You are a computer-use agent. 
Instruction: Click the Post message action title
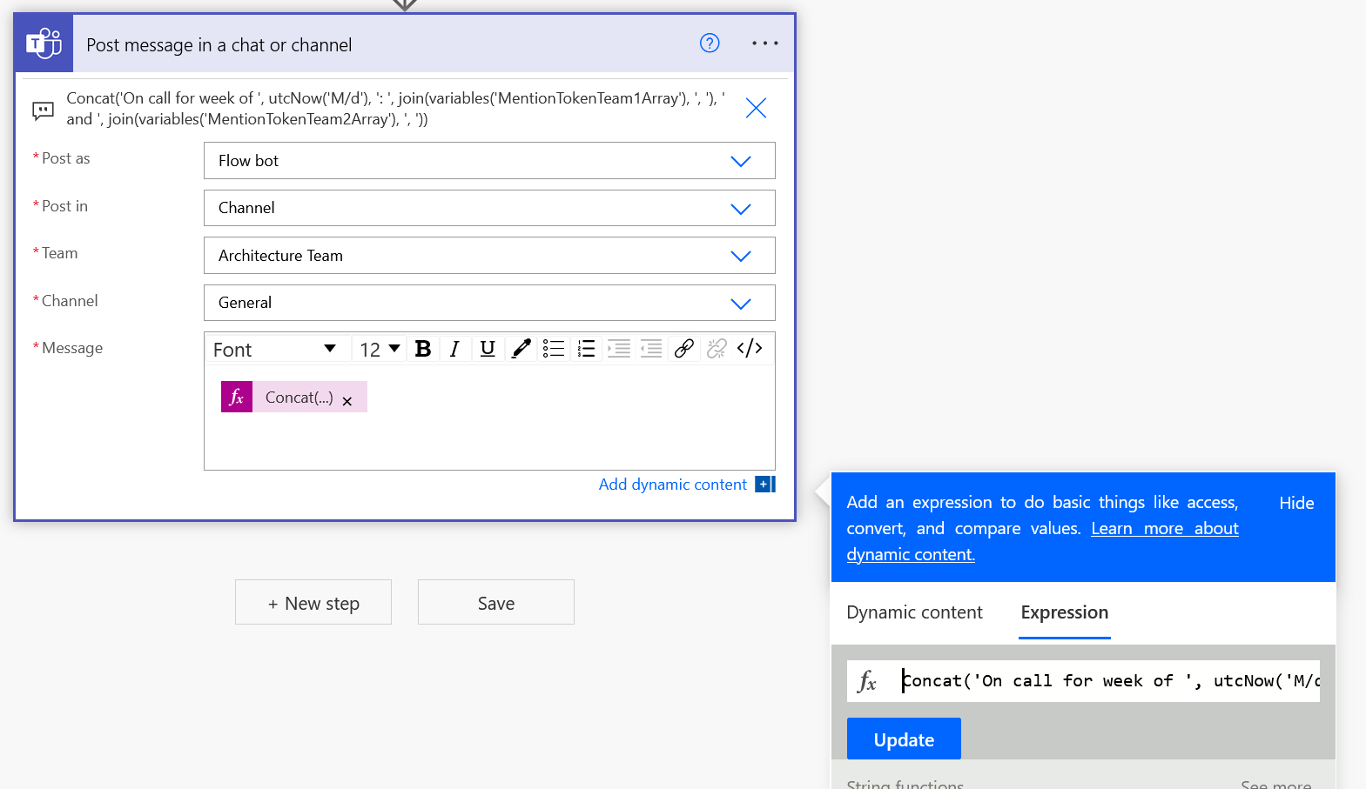click(x=219, y=45)
